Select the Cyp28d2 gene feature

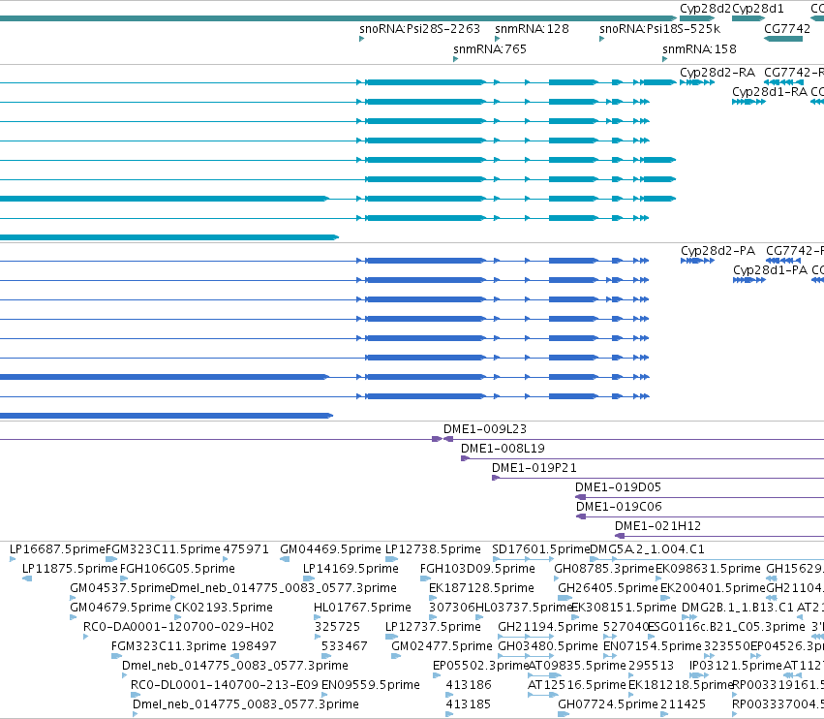tap(697, 18)
